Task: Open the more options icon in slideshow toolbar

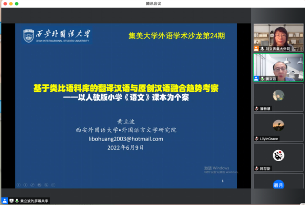Action: 52,185
